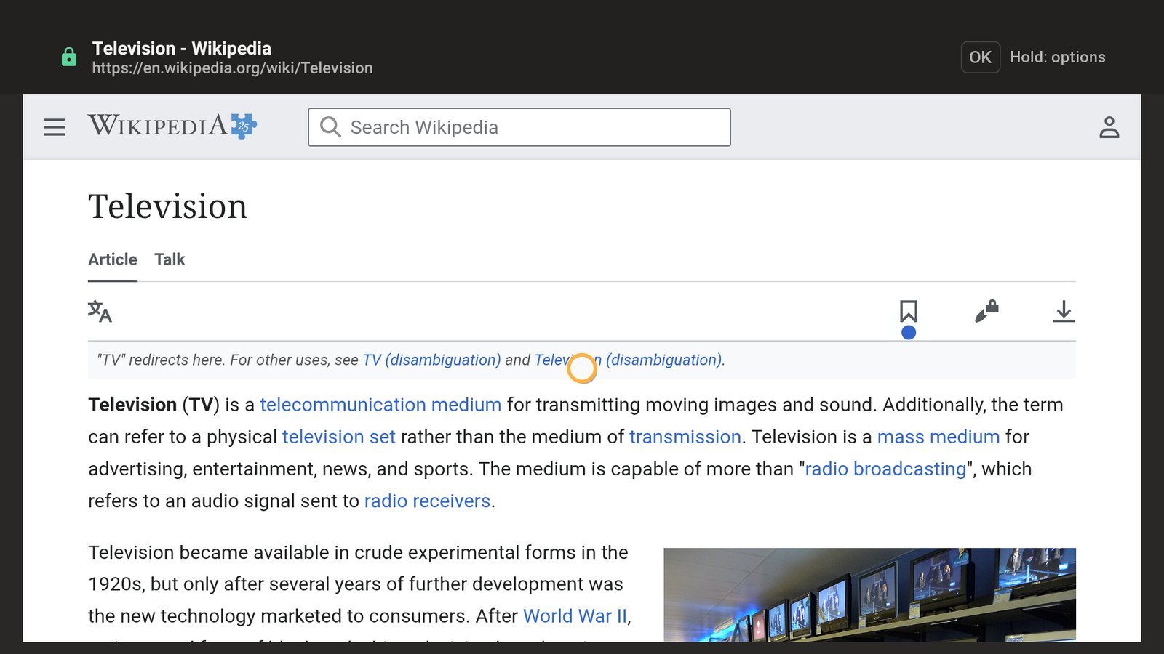Image resolution: width=1164 pixels, height=654 pixels.
Task: Open the language translation icon
Action: pyautogui.click(x=100, y=312)
